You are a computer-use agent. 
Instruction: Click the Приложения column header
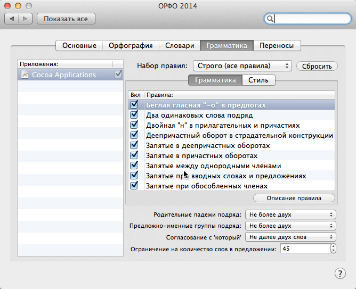point(65,64)
